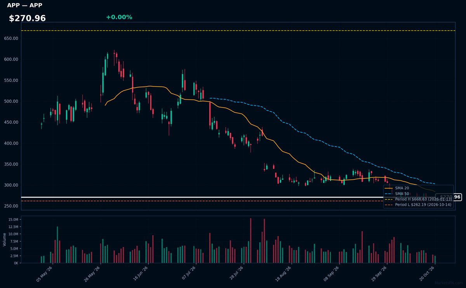This screenshot has height=288, width=466.
Task: Click the 16 Jun '26 date label
Action: [141, 274]
